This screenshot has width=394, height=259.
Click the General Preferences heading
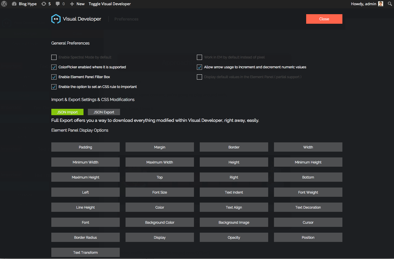[70, 43]
